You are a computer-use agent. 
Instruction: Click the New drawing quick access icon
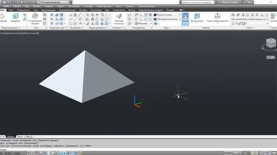(x=4, y=2)
